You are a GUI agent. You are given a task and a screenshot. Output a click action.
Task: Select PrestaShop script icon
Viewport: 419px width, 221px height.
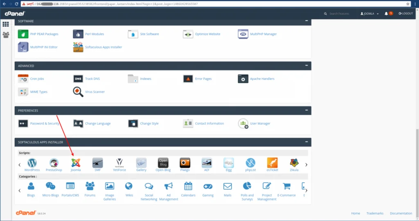54,163
